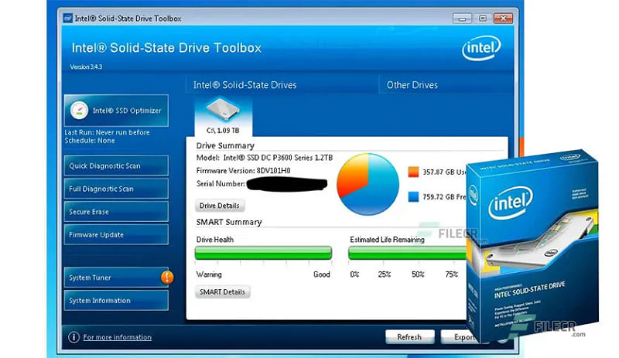Click the Drive Health progress bar
The height and width of the screenshot is (358, 619).
point(263,253)
